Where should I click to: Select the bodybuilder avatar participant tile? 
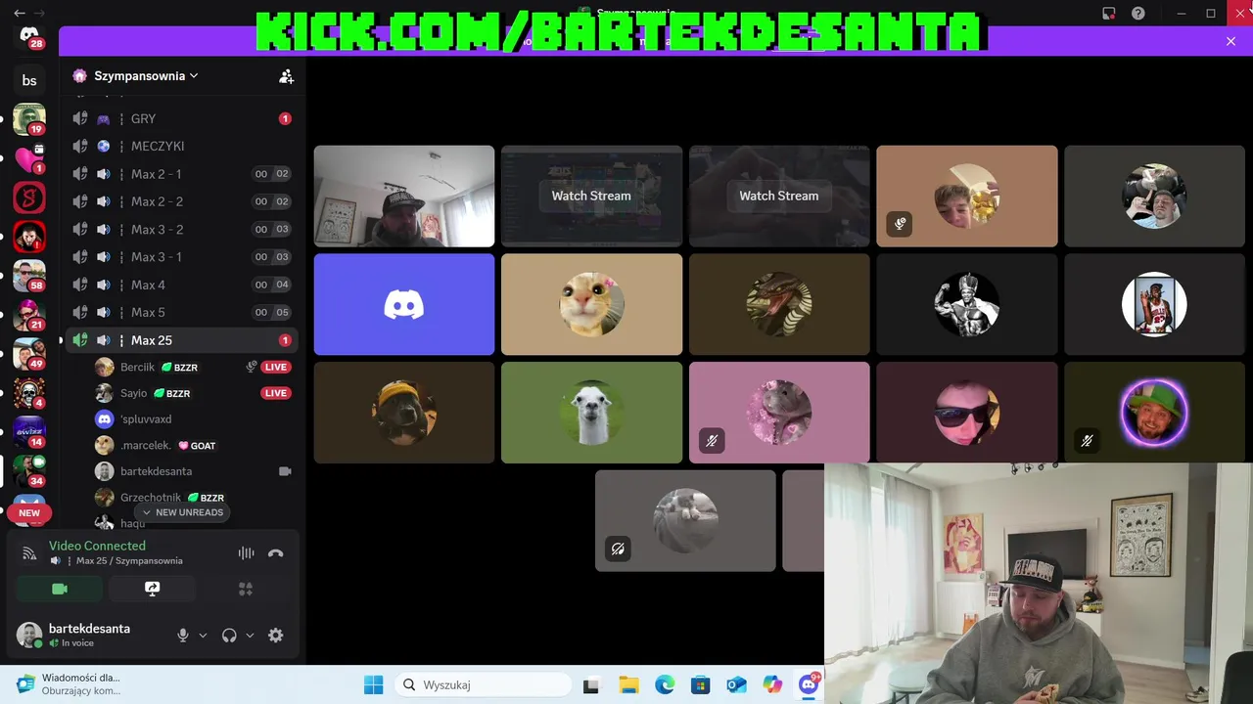click(x=967, y=304)
